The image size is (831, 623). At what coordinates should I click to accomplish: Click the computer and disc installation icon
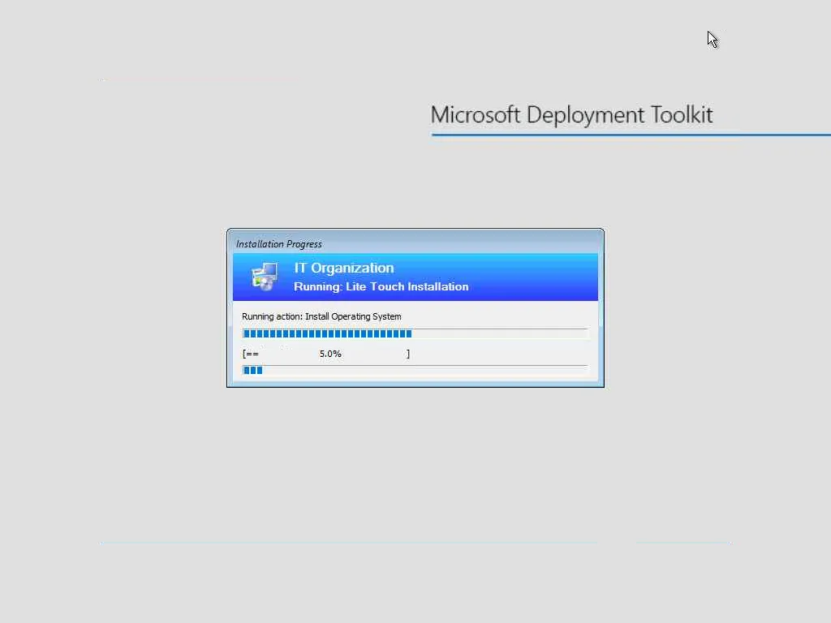[x=265, y=276]
